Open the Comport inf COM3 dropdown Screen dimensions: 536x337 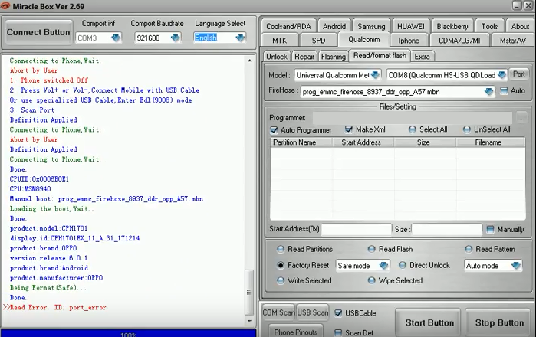(x=116, y=38)
